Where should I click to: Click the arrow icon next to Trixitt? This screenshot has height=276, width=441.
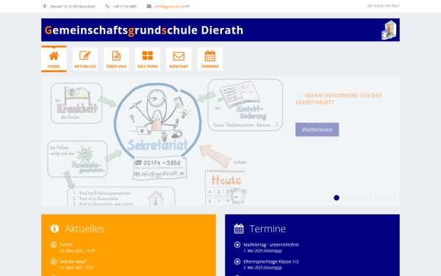coord(54,245)
